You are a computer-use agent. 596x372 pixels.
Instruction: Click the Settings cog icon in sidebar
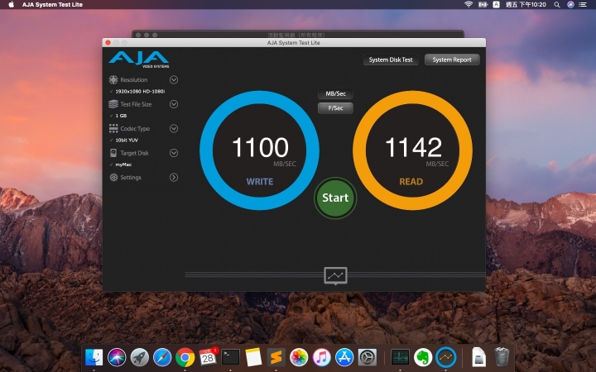click(x=113, y=177)
